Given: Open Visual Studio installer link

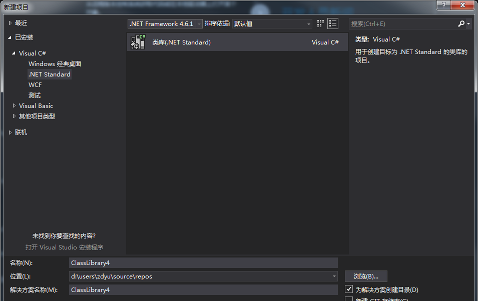Looking at the screenshot, I should pos(65,247).
